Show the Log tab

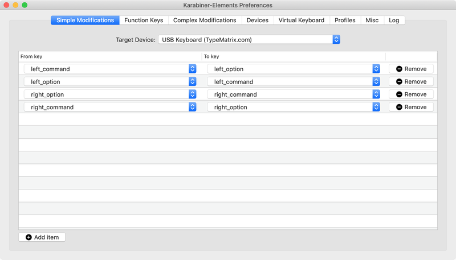[394, 20]
